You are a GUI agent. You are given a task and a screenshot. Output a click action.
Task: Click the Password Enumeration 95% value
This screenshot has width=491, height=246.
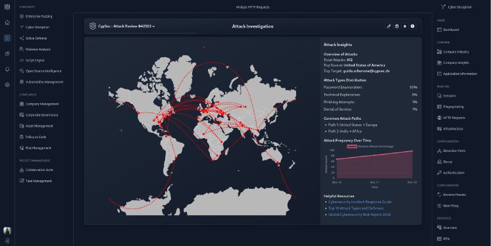pyautogui.click(x=413, y=87)
